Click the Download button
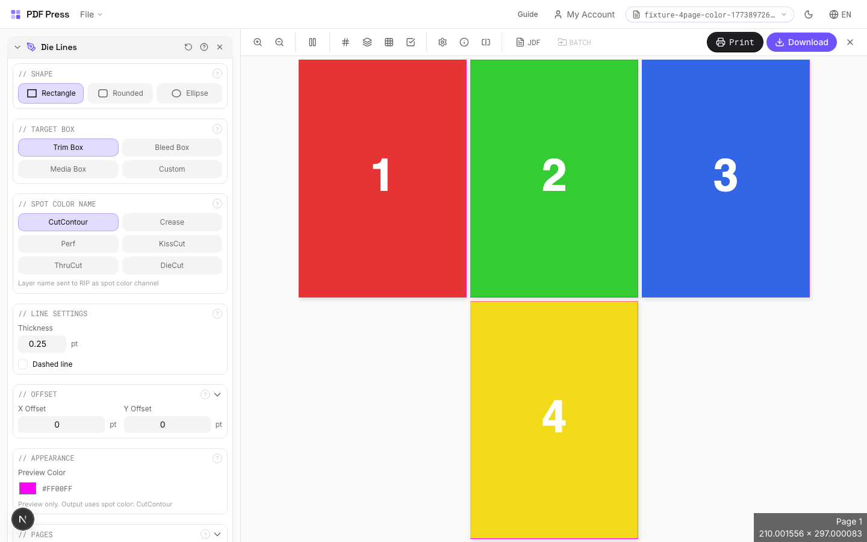Image resolution: width=867 pixels, height=542 pixels. [x=801, y=42]
